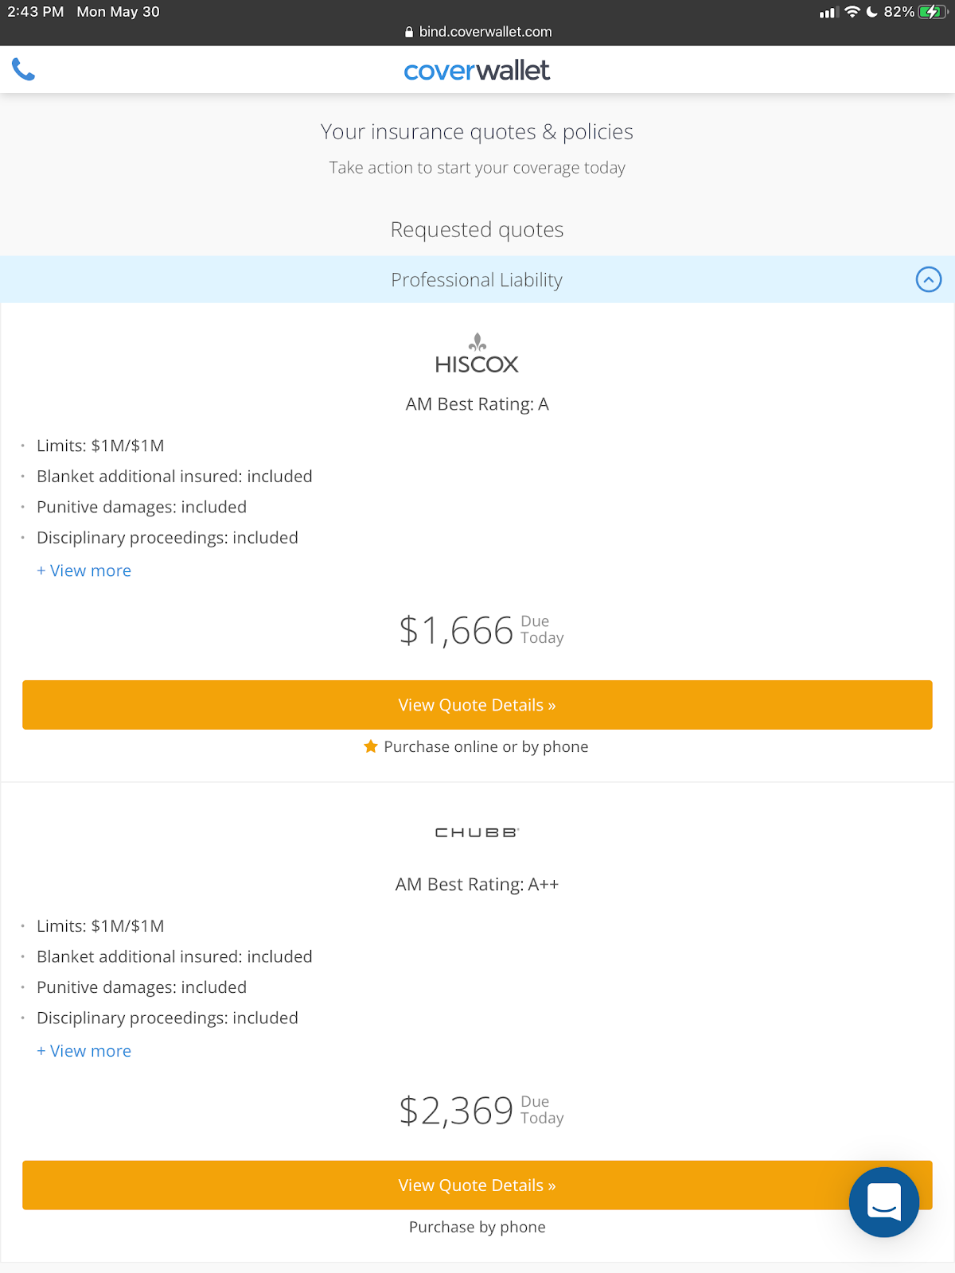The height and width of the screenshot is (1273, 955).
Task: Expand View more under Chubb quote
Action: click(84, 1051)
